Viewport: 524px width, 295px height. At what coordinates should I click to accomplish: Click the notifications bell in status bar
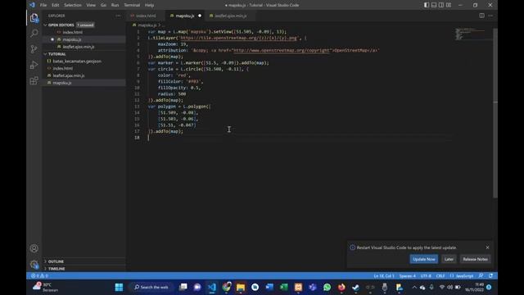[x=490, y=276]
